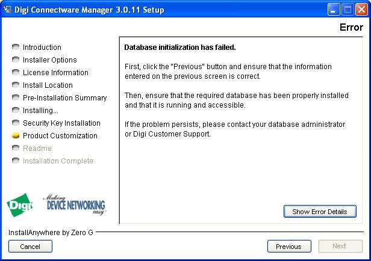Screen dimensions: 371x261
Task: Minimize the Setup window
Action: (334, 10)
